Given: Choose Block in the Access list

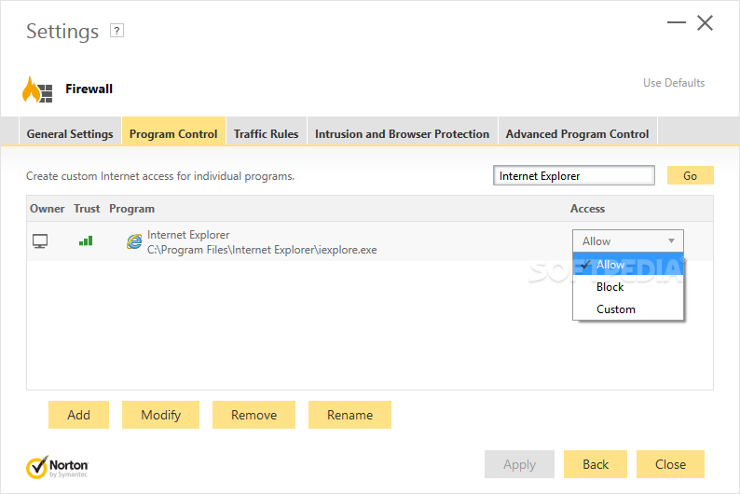Looking at the screenshot, I should pyautogui.click(x=627, y=287).
